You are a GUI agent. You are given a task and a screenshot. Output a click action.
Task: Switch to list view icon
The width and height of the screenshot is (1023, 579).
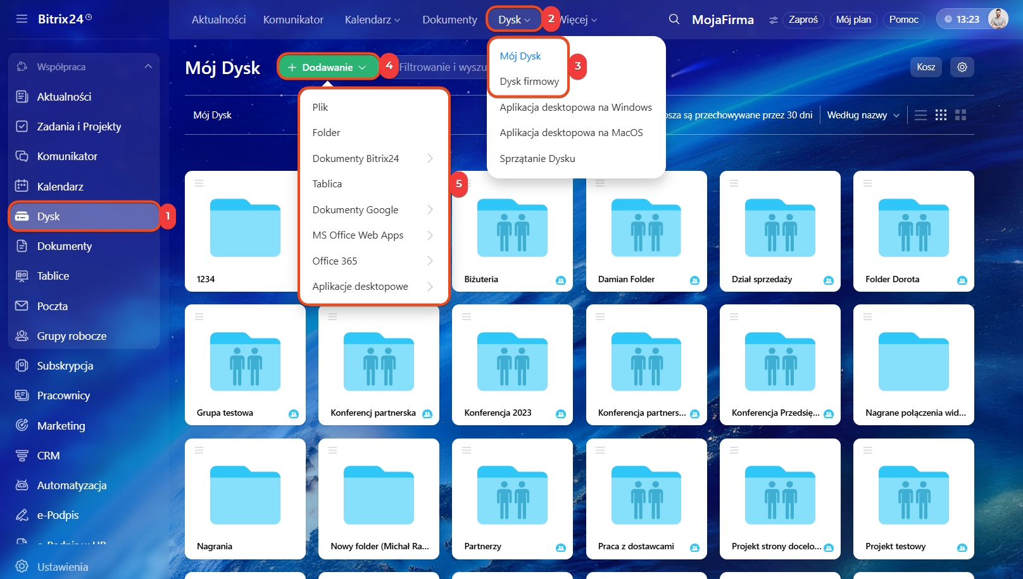point(920,115)
